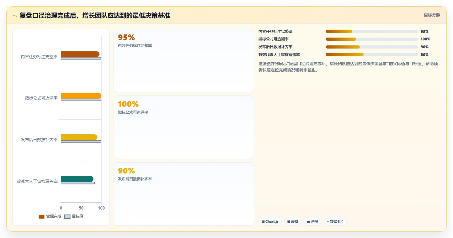The height and width of the screenshot is (238, 453).
Task: Click the grey 目标值 bar for 发布后日数据补齐率
Action: pyautogui.click(x=81, y=141)
